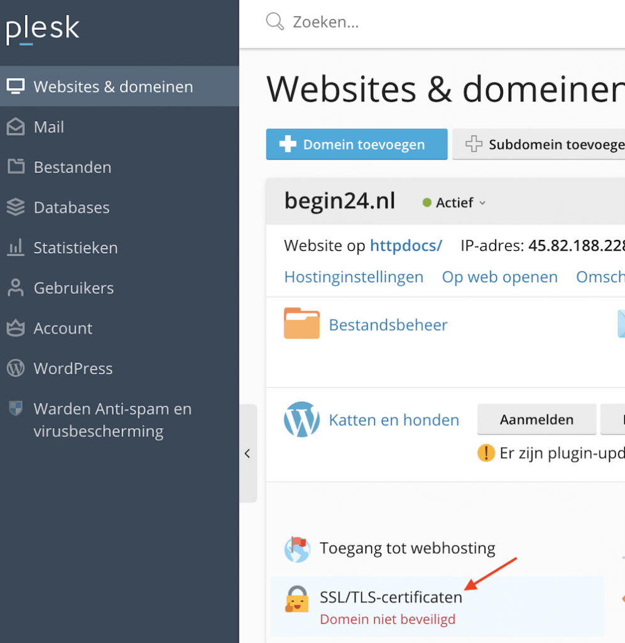Click the plesk logo
The height and width of the screenshot is (643, 625).
(x=42, y=28)
